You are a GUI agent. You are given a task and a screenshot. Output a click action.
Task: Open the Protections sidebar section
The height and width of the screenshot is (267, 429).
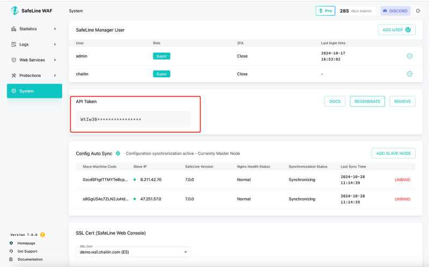[x=34, y=76]
